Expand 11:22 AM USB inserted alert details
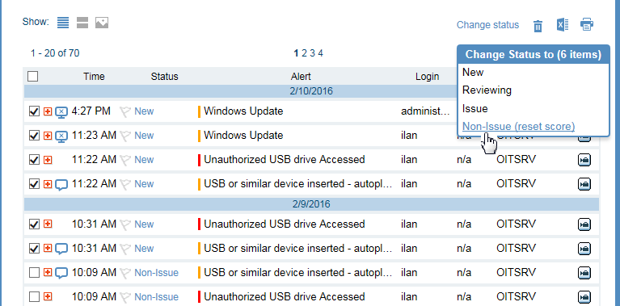This screenshot has height=306, width=620. pyautogui.click(x=48, y=184)
